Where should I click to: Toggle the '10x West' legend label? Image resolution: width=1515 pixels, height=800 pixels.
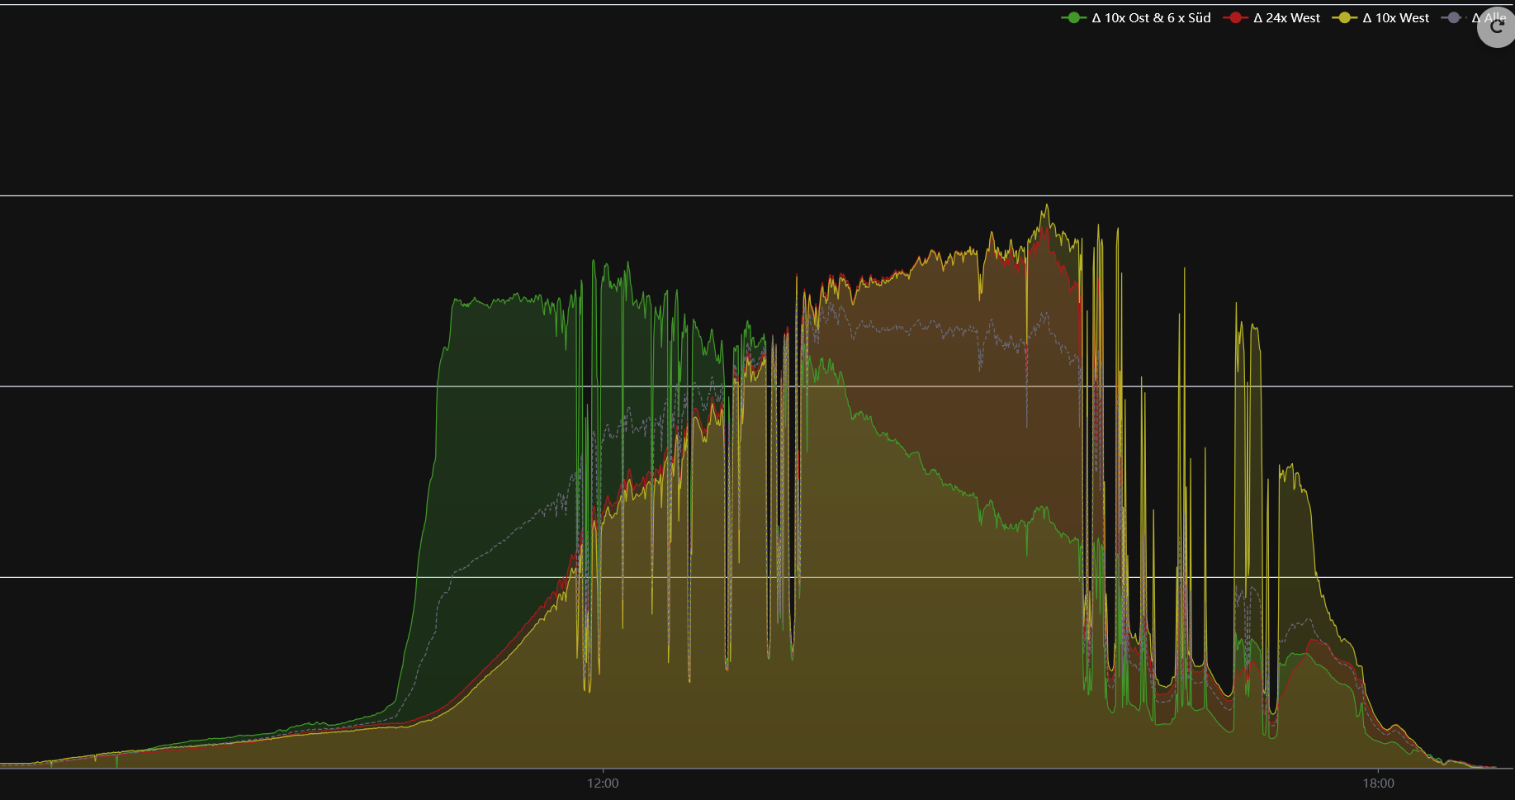coord(1395,18)
